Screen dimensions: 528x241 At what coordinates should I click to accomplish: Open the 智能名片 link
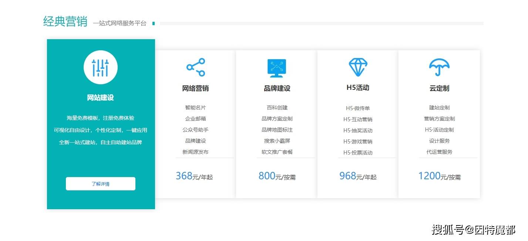tap(195, 108)
